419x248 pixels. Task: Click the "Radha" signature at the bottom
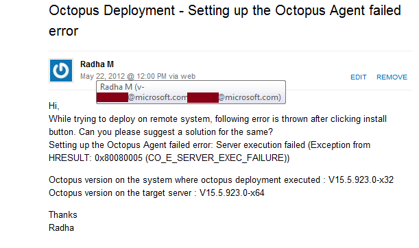[61, 228]
